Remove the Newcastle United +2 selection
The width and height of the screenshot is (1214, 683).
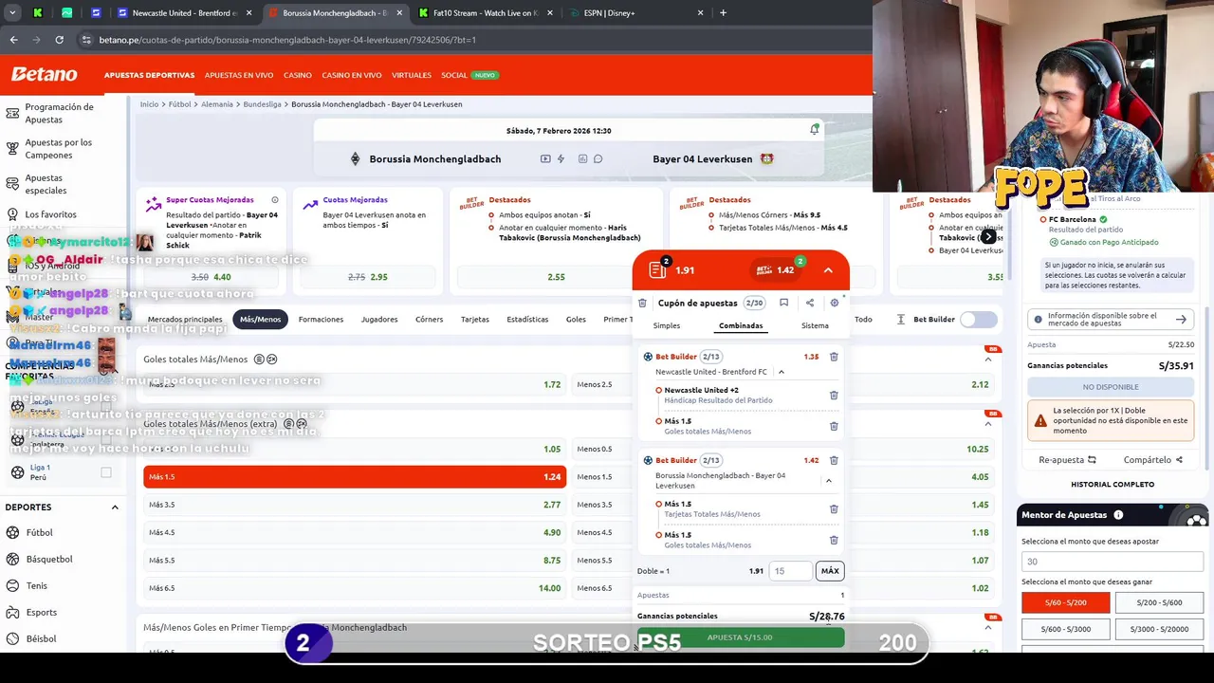click(834, 395)
